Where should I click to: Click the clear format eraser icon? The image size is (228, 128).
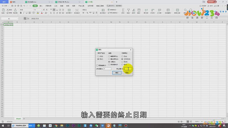46,13
